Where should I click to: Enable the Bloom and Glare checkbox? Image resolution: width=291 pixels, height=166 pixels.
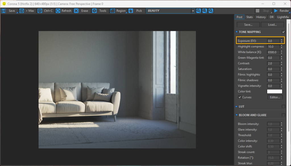point(283,115)
